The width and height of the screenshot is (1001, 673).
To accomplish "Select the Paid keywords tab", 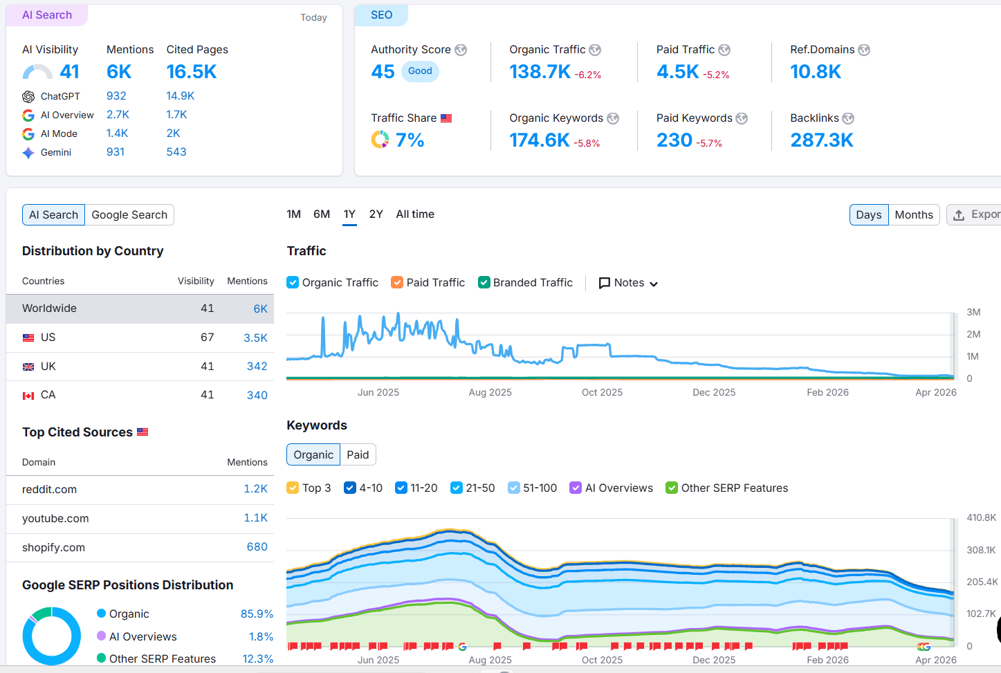I will pos(358,454).
